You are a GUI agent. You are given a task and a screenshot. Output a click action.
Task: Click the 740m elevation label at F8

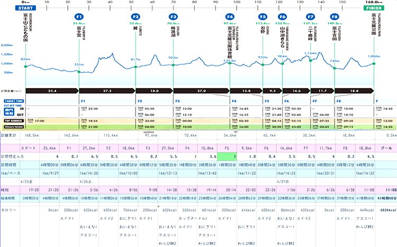pos(335,61)
